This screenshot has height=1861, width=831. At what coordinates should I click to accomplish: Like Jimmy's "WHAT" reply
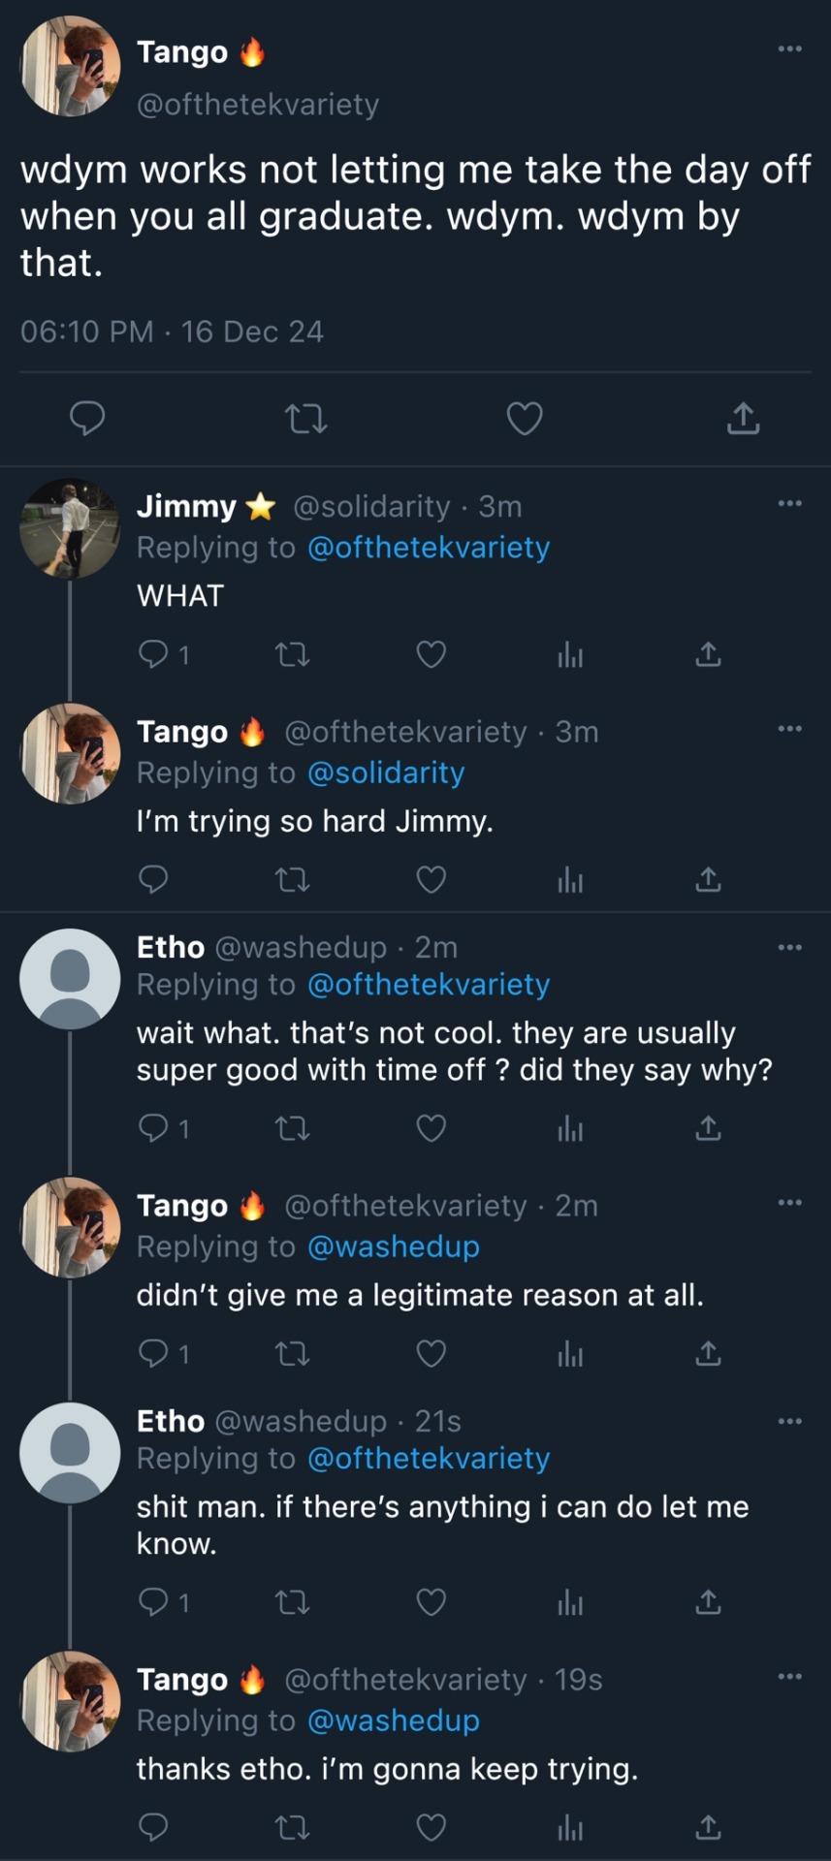(x=431, y=655)
